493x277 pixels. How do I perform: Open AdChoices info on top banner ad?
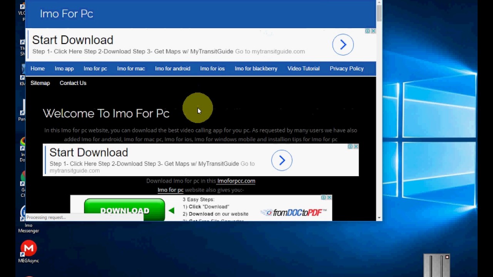[368, 31]
